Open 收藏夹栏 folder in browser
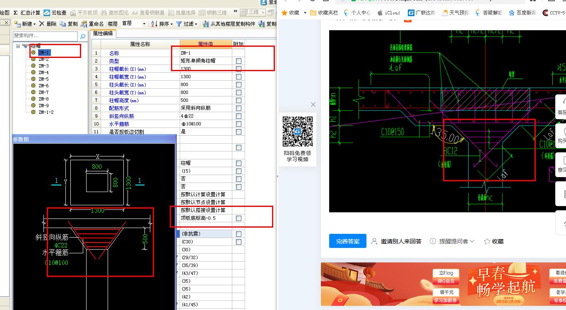 [x=324, y=13]
